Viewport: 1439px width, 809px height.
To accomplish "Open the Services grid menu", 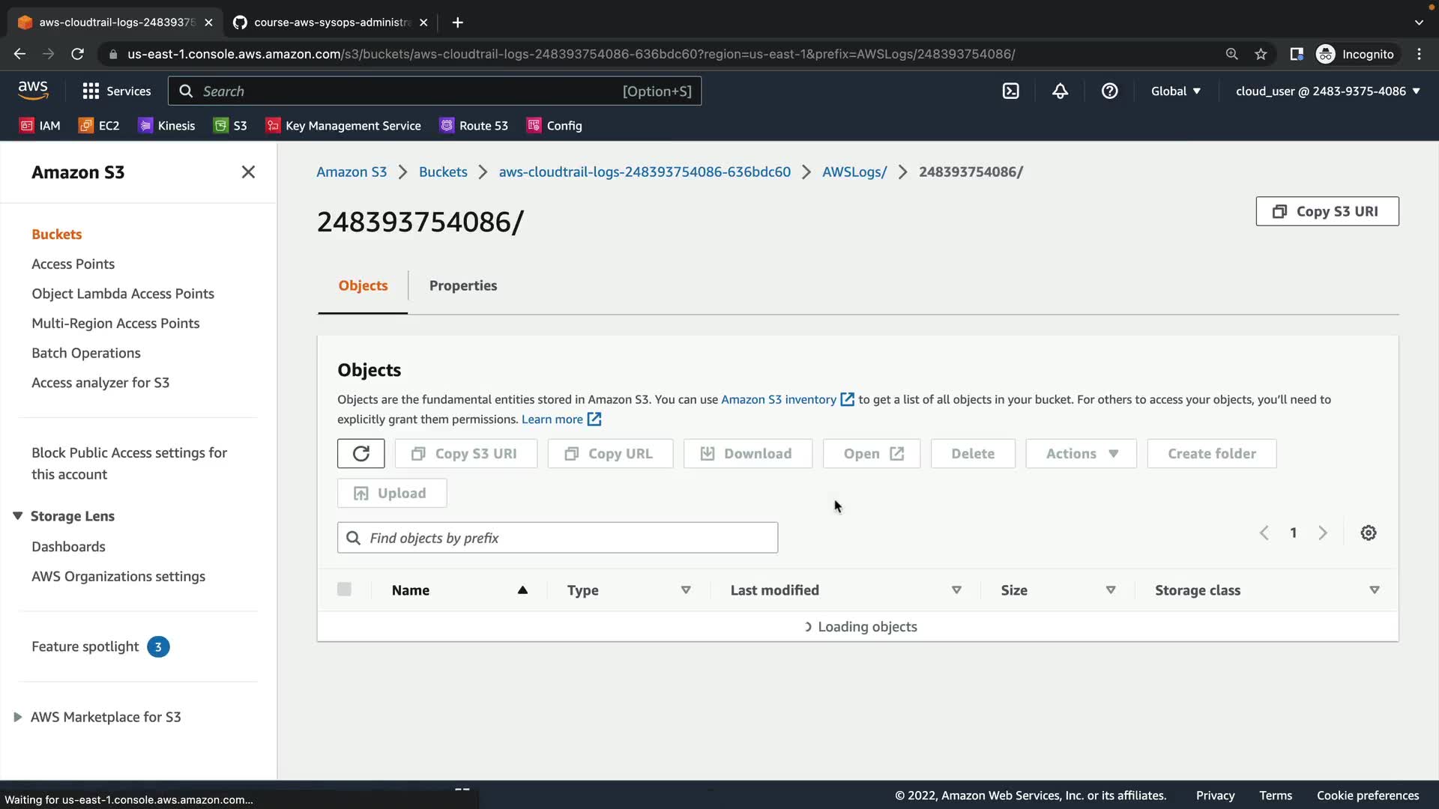I will pyautogui.click(x=116, y=91).
